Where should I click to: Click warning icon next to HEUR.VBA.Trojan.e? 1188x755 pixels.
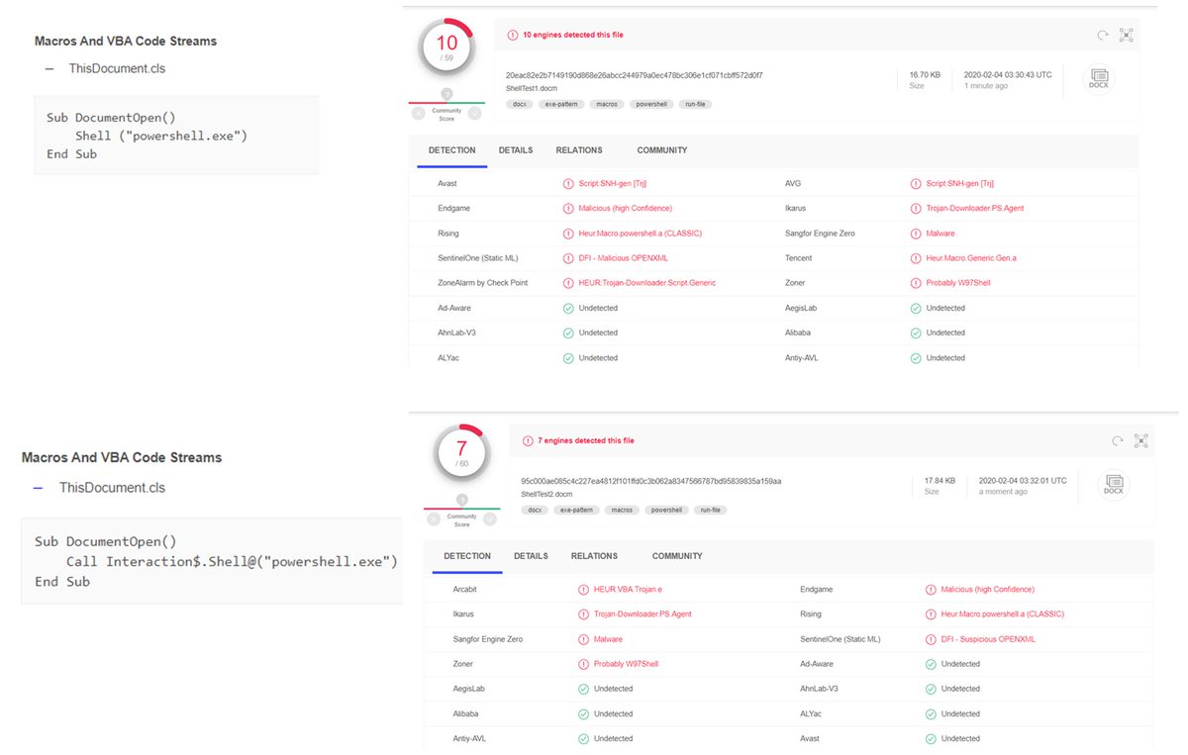point(583,589)
